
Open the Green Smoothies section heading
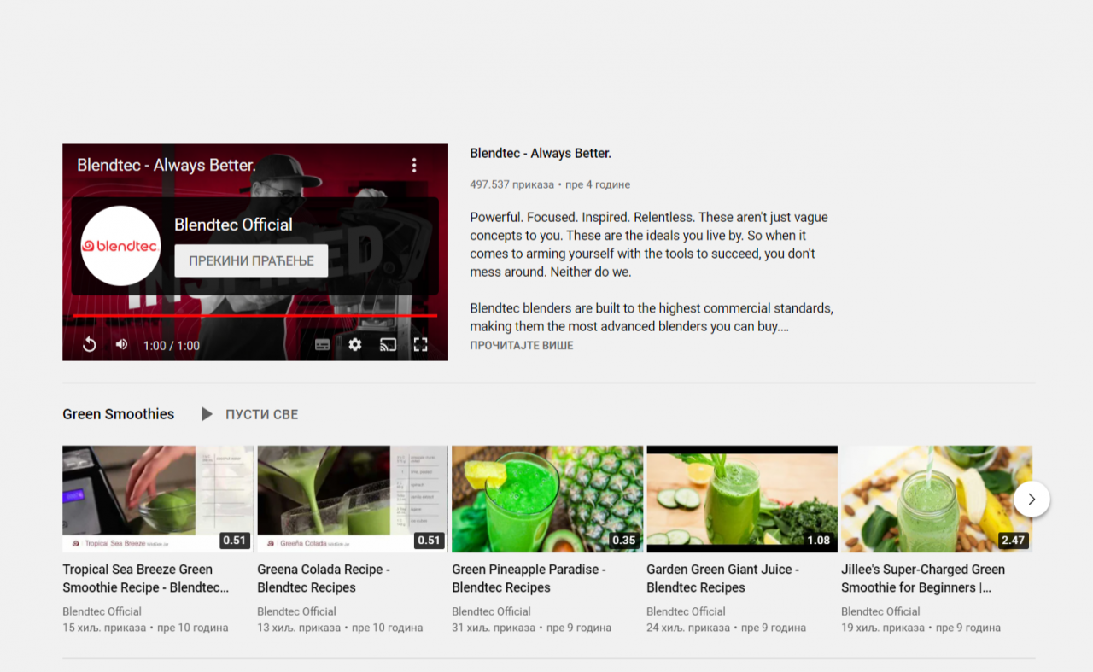(118, 414)
